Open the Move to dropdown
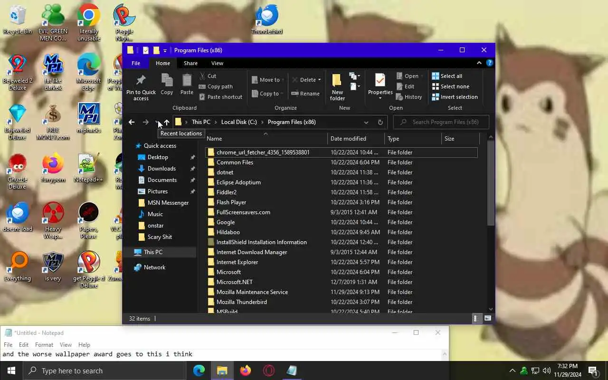The height and width of the screenshot is (380, 608). 267,80
